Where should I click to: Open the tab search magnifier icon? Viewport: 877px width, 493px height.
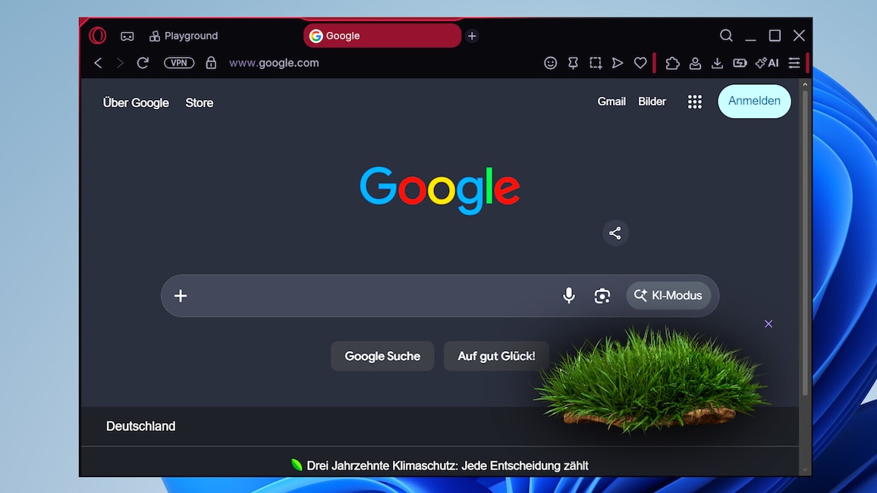click(726, 36)
